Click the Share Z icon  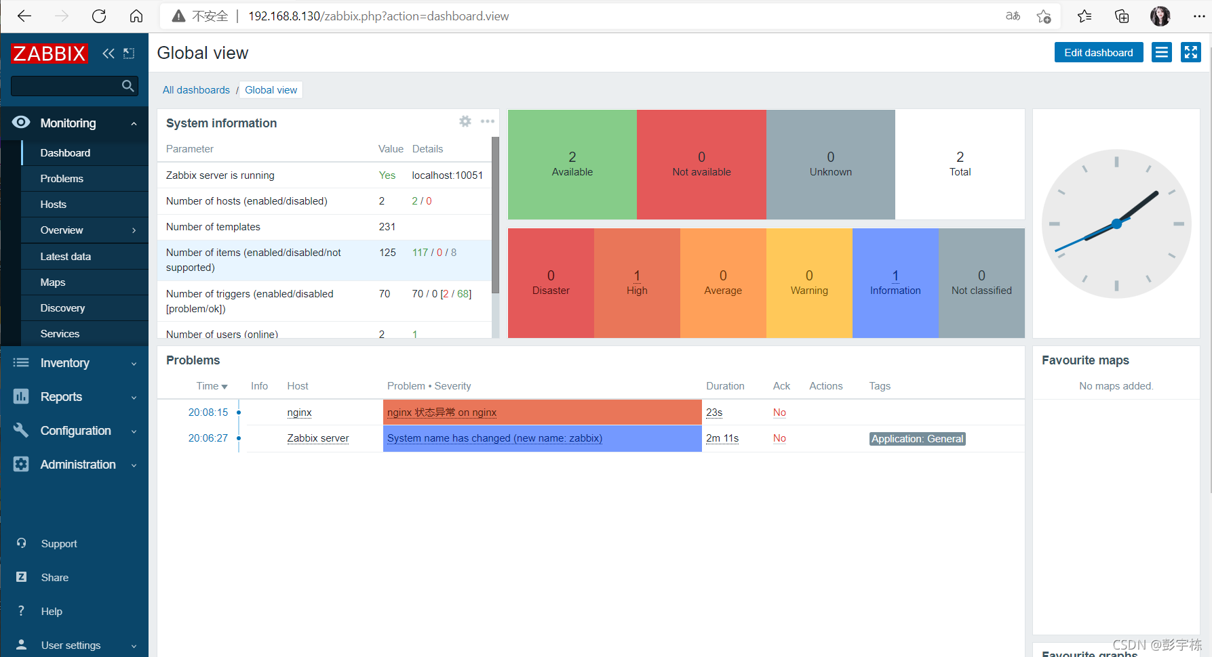pyautogui.click(x=22, y=577)
